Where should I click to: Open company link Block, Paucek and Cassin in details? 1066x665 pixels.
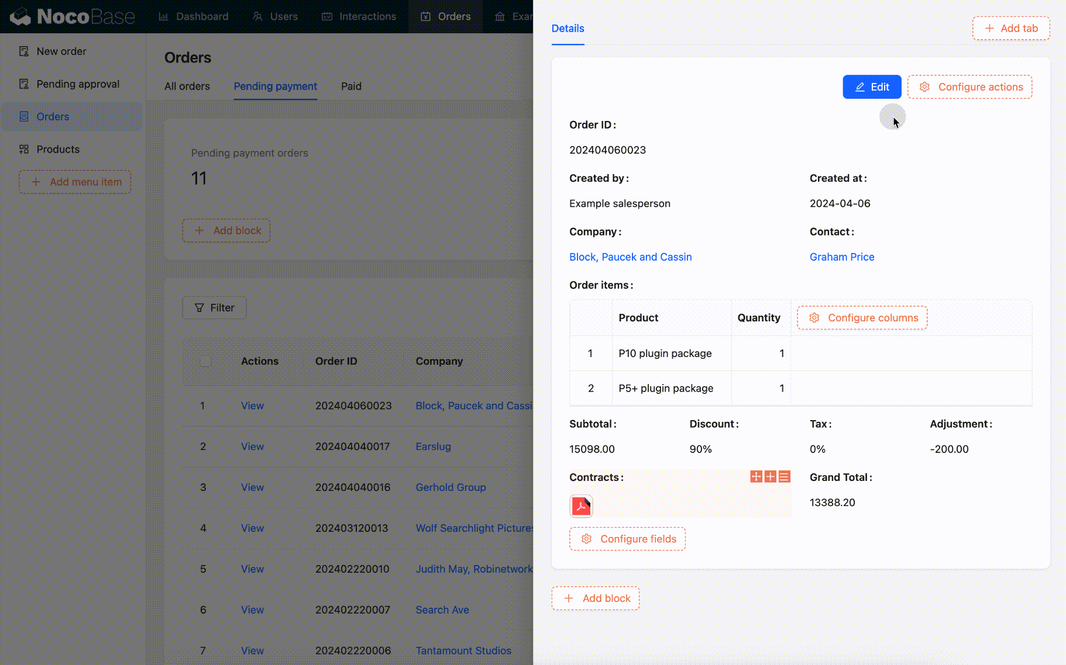(x=631, y=257)
